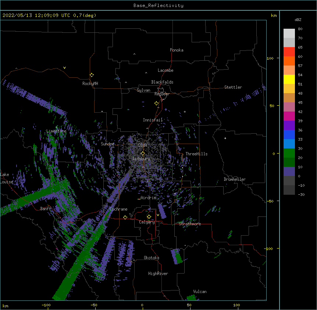Click the Airdrie city label

(x=149, y=198)
